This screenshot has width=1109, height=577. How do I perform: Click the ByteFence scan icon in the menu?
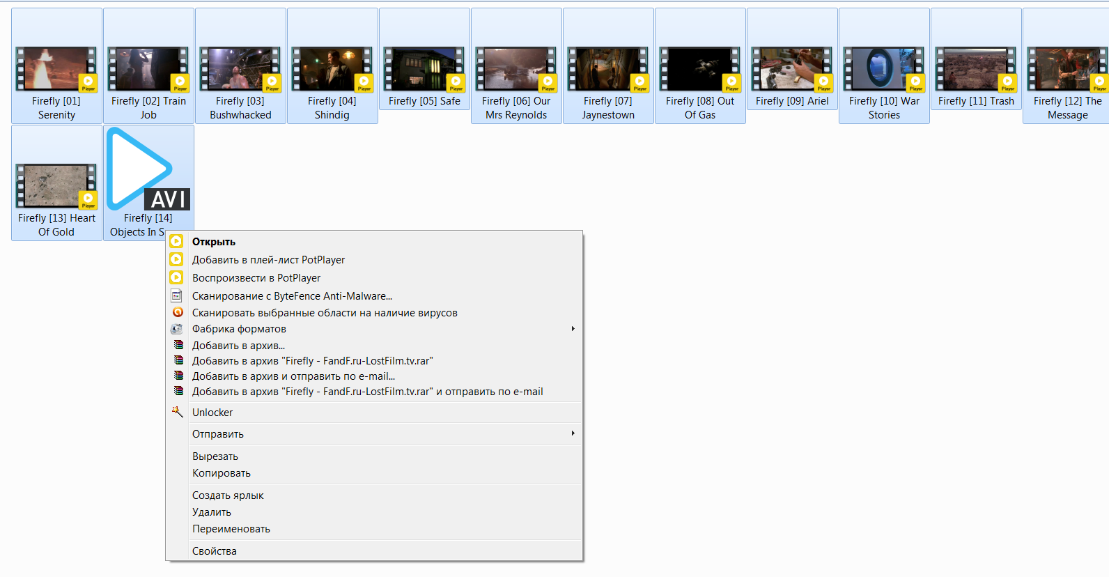pos(177,295)
